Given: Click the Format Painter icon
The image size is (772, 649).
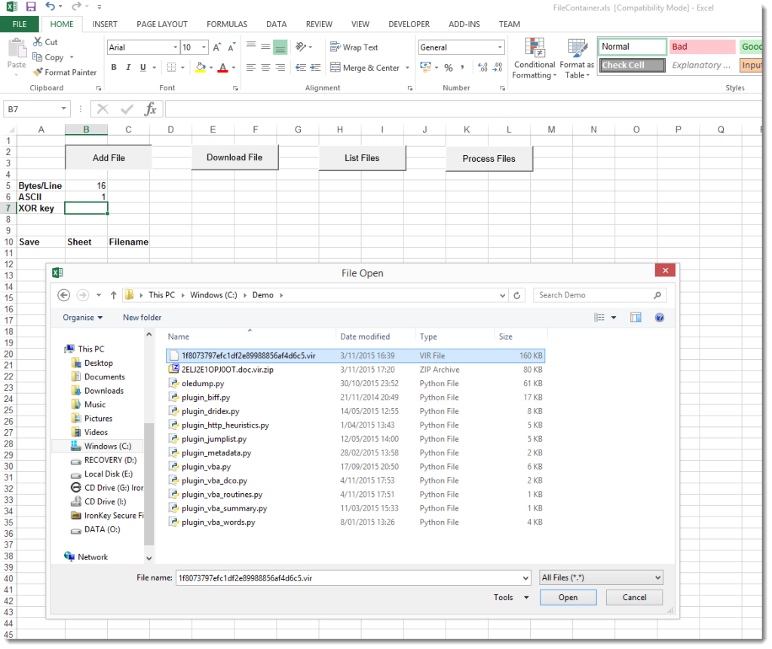Looking at the screenshot, I should coord(38,72).
